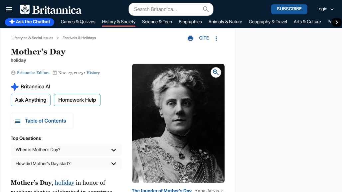Image resolution: width=342 pixels, height=192 pixels.
Task: Click the Ask the Chatbot button
Action: point(30,22)
